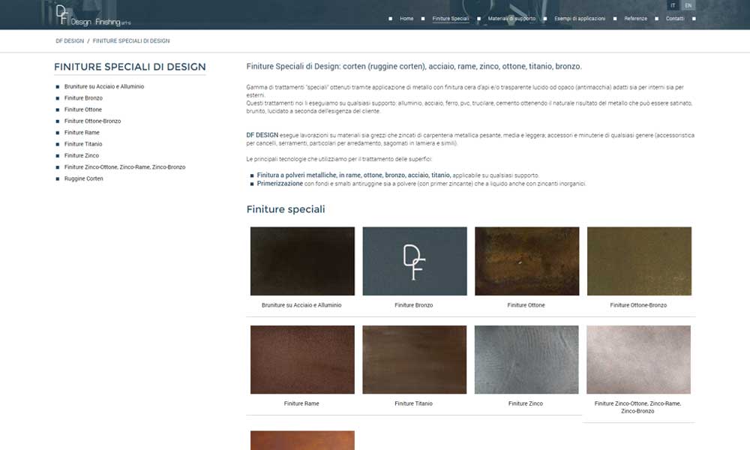The image size is (750, 450).
Task: Open Esempi di applicazioni in navigation
Action: (x=580, y=19)
